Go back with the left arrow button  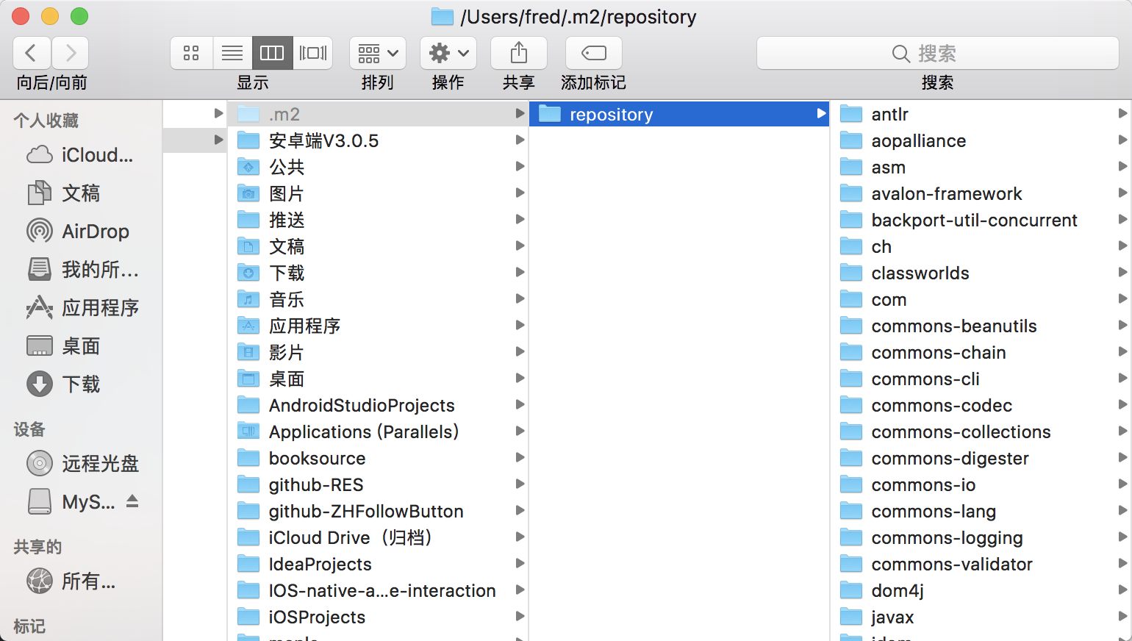pos(32,53)
